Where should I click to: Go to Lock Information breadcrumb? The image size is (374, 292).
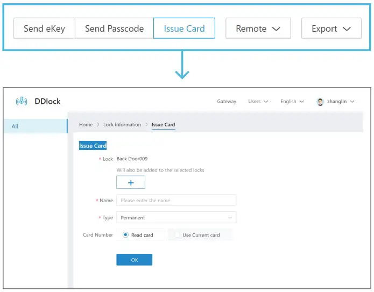[122, 125]
